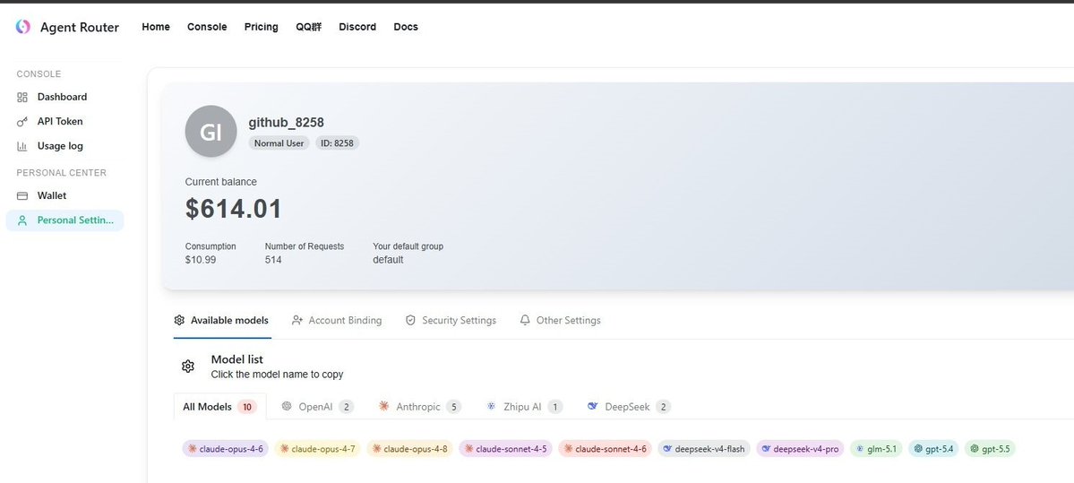Click the API Token key icon
1074x483 pixels.
pyautogui.click(x=21, y=121)
